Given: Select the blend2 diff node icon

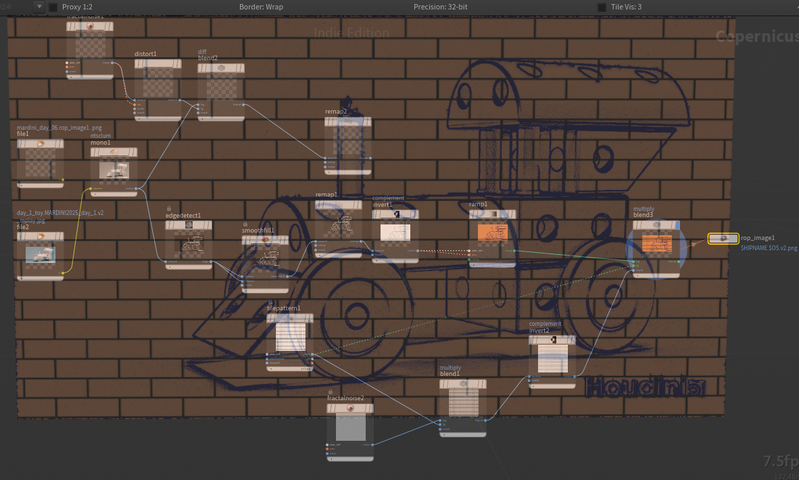Looking at the screenshot, I should 221,68.
